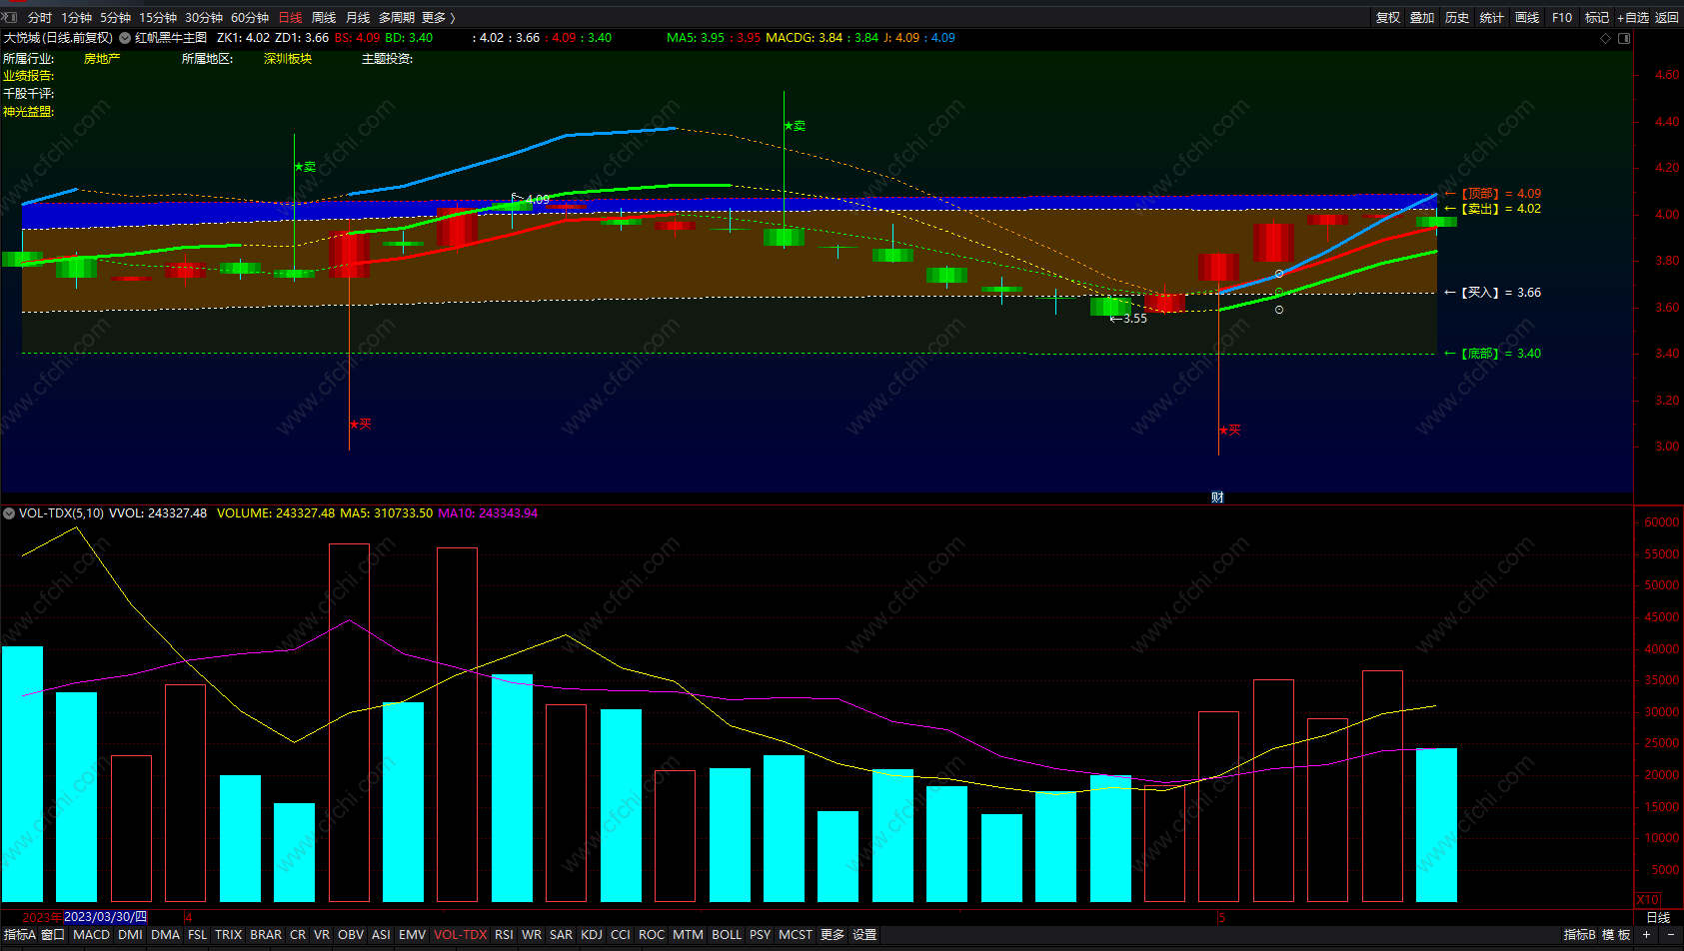Switch to the 30分钟 period tab
The height and width of the screenshot is (951, 1684).
[x=204, y=18]
